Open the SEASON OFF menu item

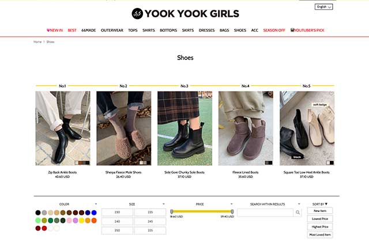(x=274, y=30)
